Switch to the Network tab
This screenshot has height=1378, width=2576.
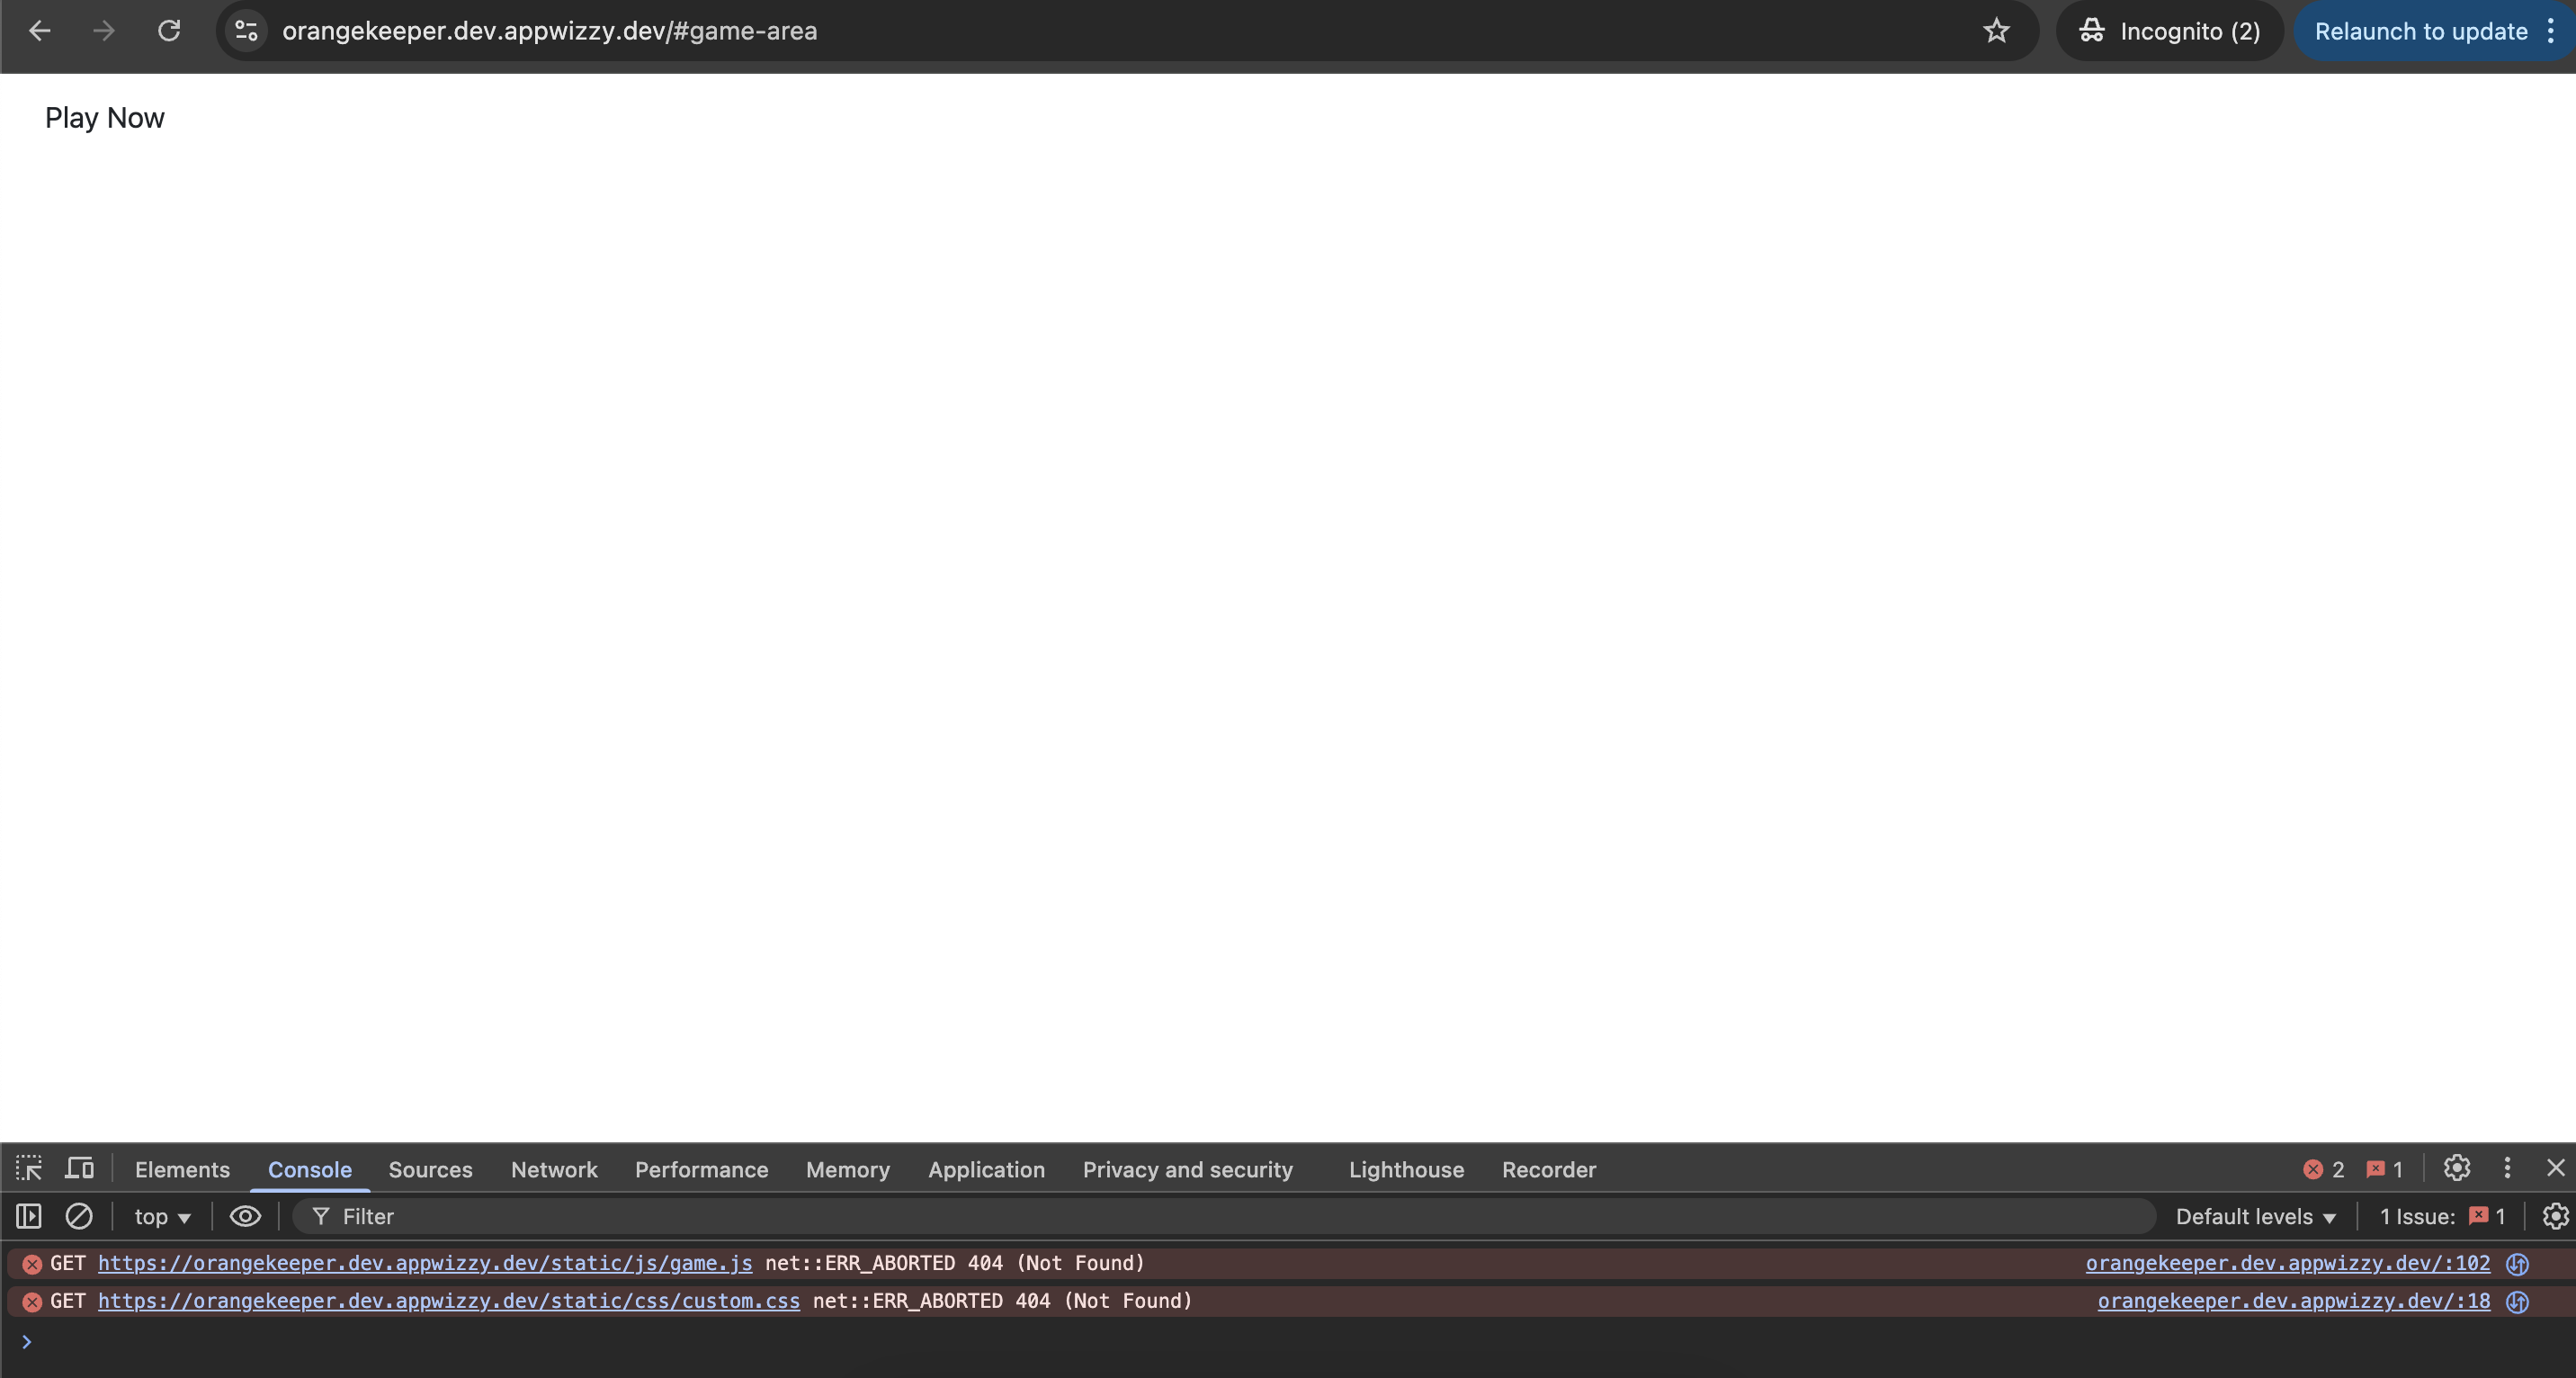click(x=553, y=1170)
